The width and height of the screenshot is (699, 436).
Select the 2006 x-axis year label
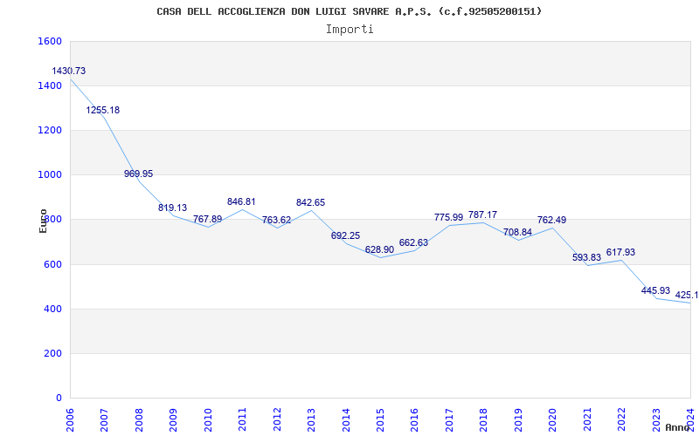(70, 420)
